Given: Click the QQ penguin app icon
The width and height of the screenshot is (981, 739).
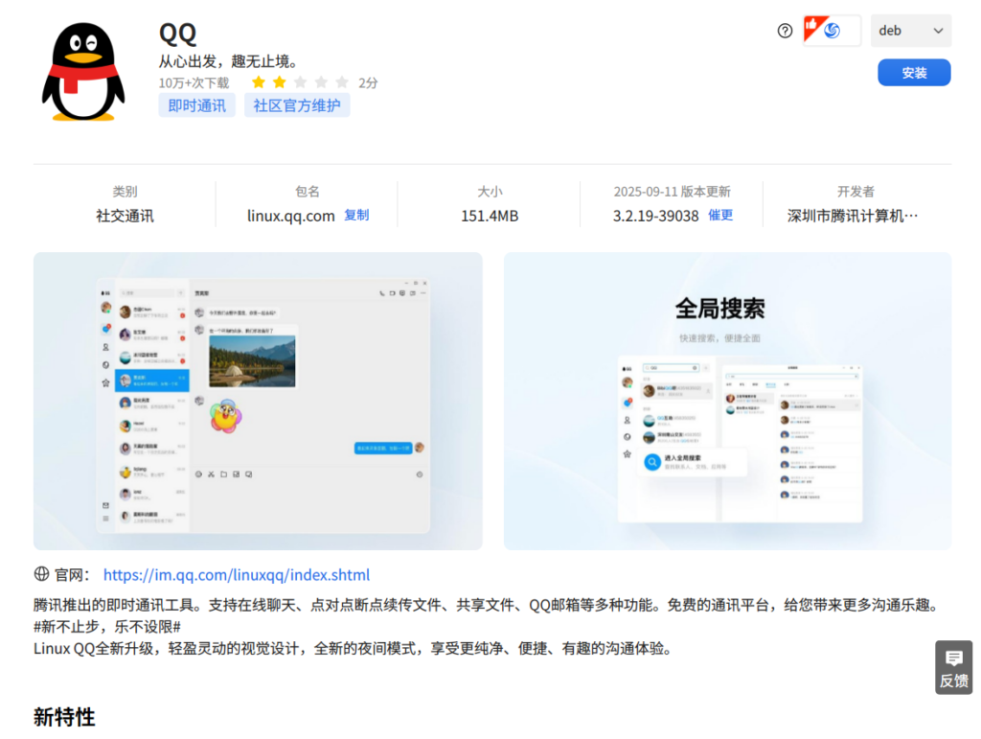Looking at the screenshot, I should point(83,72).
